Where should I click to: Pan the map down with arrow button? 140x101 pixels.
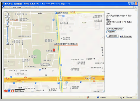point(7,19)
